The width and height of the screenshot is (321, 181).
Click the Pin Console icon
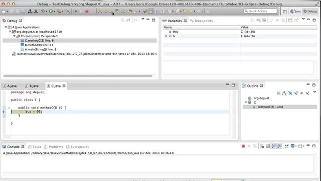[x=286, y=146]
